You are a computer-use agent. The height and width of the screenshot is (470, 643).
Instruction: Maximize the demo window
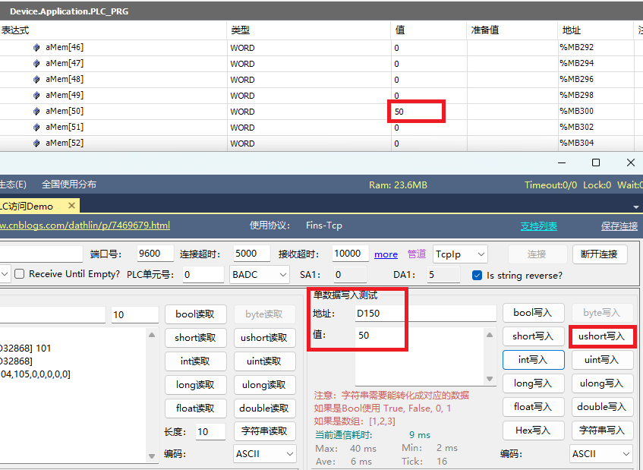pyautogui.click(x=596, y=162)
